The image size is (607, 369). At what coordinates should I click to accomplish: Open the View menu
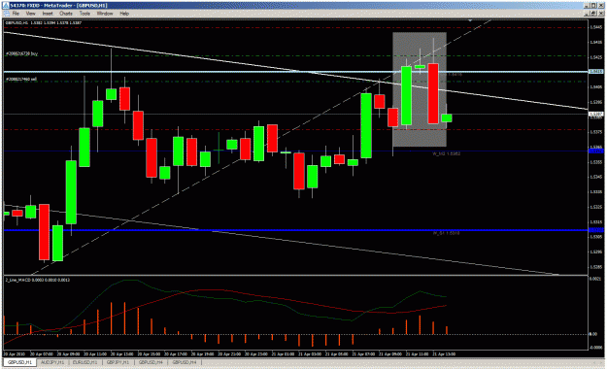pyautogui.click(x=30, y=14)
